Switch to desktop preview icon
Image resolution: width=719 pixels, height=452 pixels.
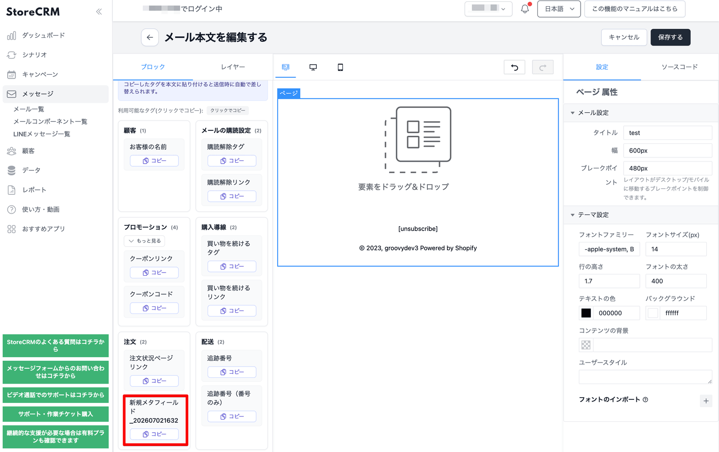pyautogui.click(x=313, y=67)
